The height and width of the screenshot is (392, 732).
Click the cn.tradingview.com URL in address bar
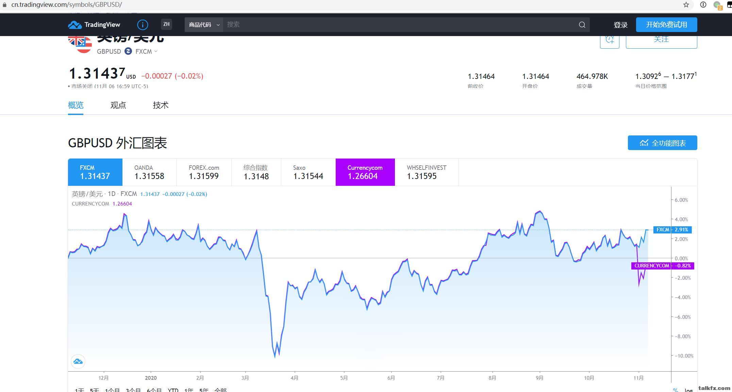pos(66,5)
